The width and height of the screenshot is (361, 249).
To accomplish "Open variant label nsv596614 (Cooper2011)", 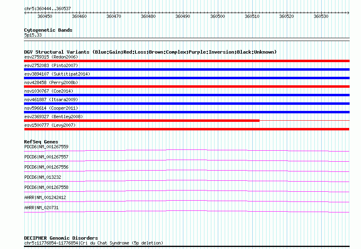I will pyautogui.click(x=51, y=108).
